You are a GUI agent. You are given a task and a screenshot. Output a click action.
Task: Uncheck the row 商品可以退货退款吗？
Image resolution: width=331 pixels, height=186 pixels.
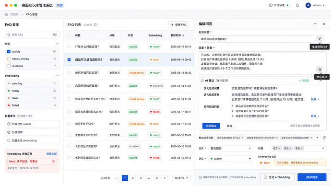(69, 59)
